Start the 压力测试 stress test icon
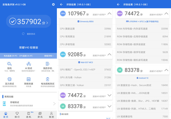The height and width of the screenshot is (119, 171). click(9, 79)
